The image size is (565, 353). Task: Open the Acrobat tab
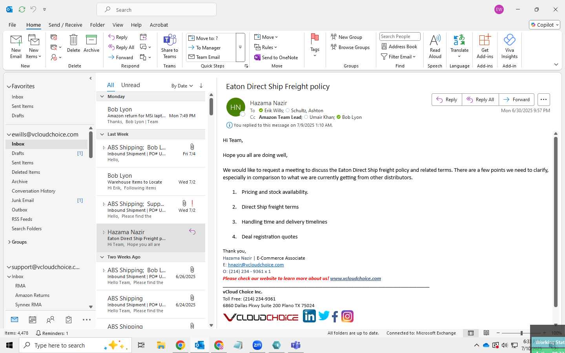(x=159, y=25)
